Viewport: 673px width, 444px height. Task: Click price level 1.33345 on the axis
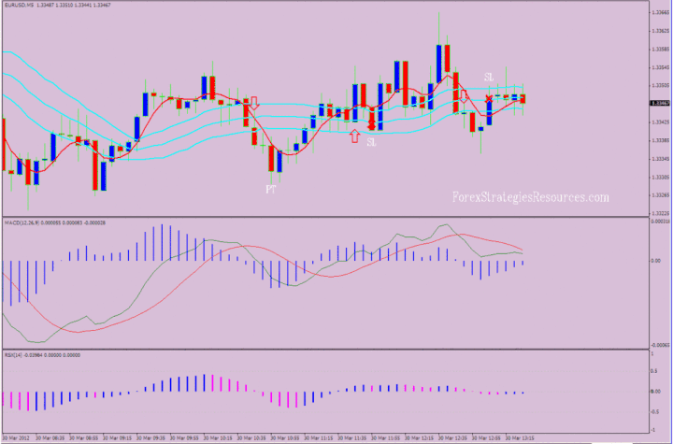click(x=660, y=159)
